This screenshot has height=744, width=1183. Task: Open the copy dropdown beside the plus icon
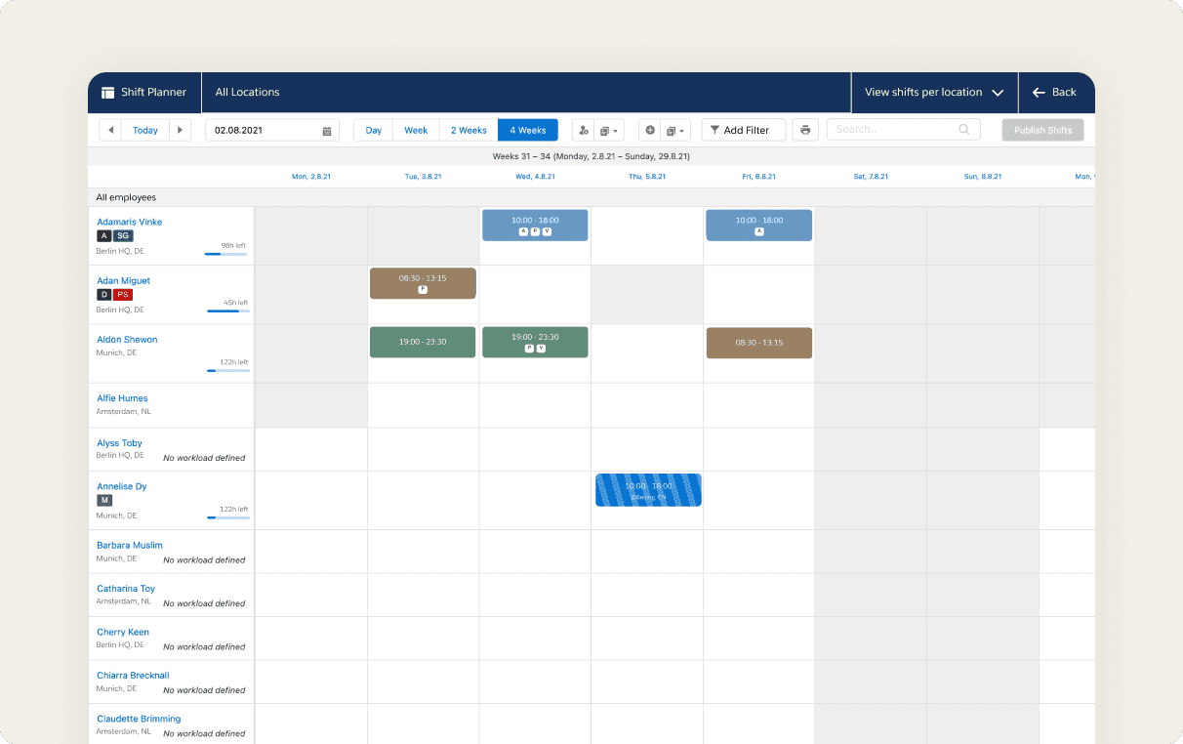coord(675,130)
